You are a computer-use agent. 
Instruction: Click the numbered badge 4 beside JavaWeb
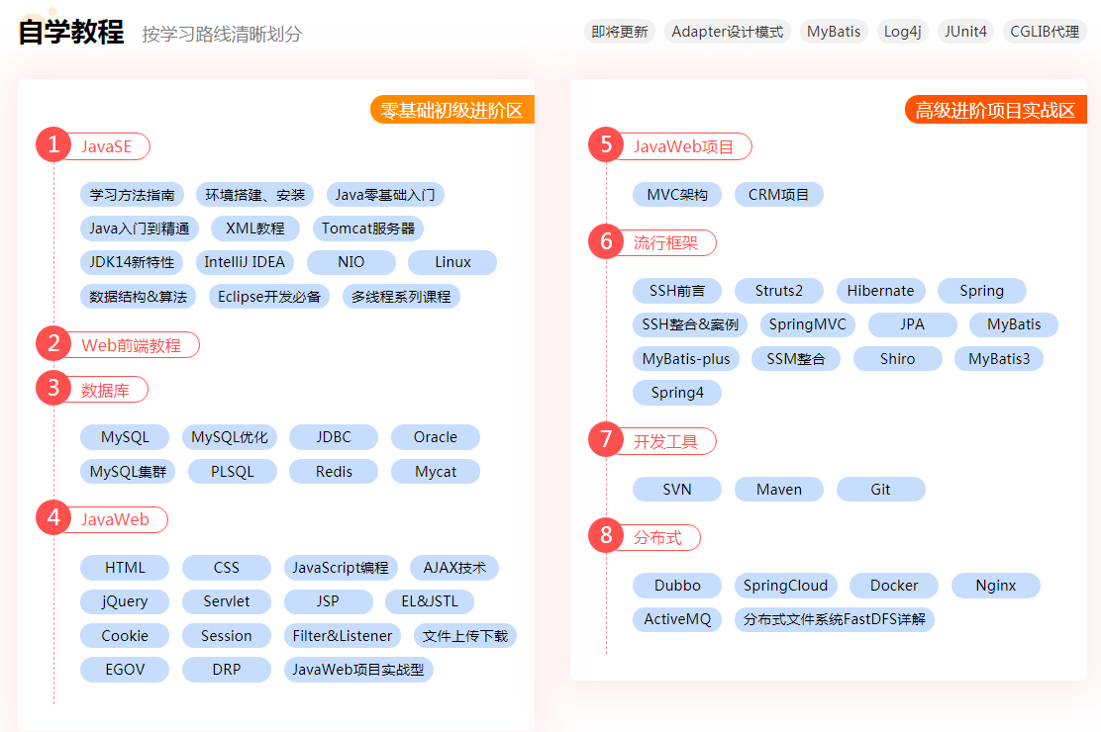point(54,518)
